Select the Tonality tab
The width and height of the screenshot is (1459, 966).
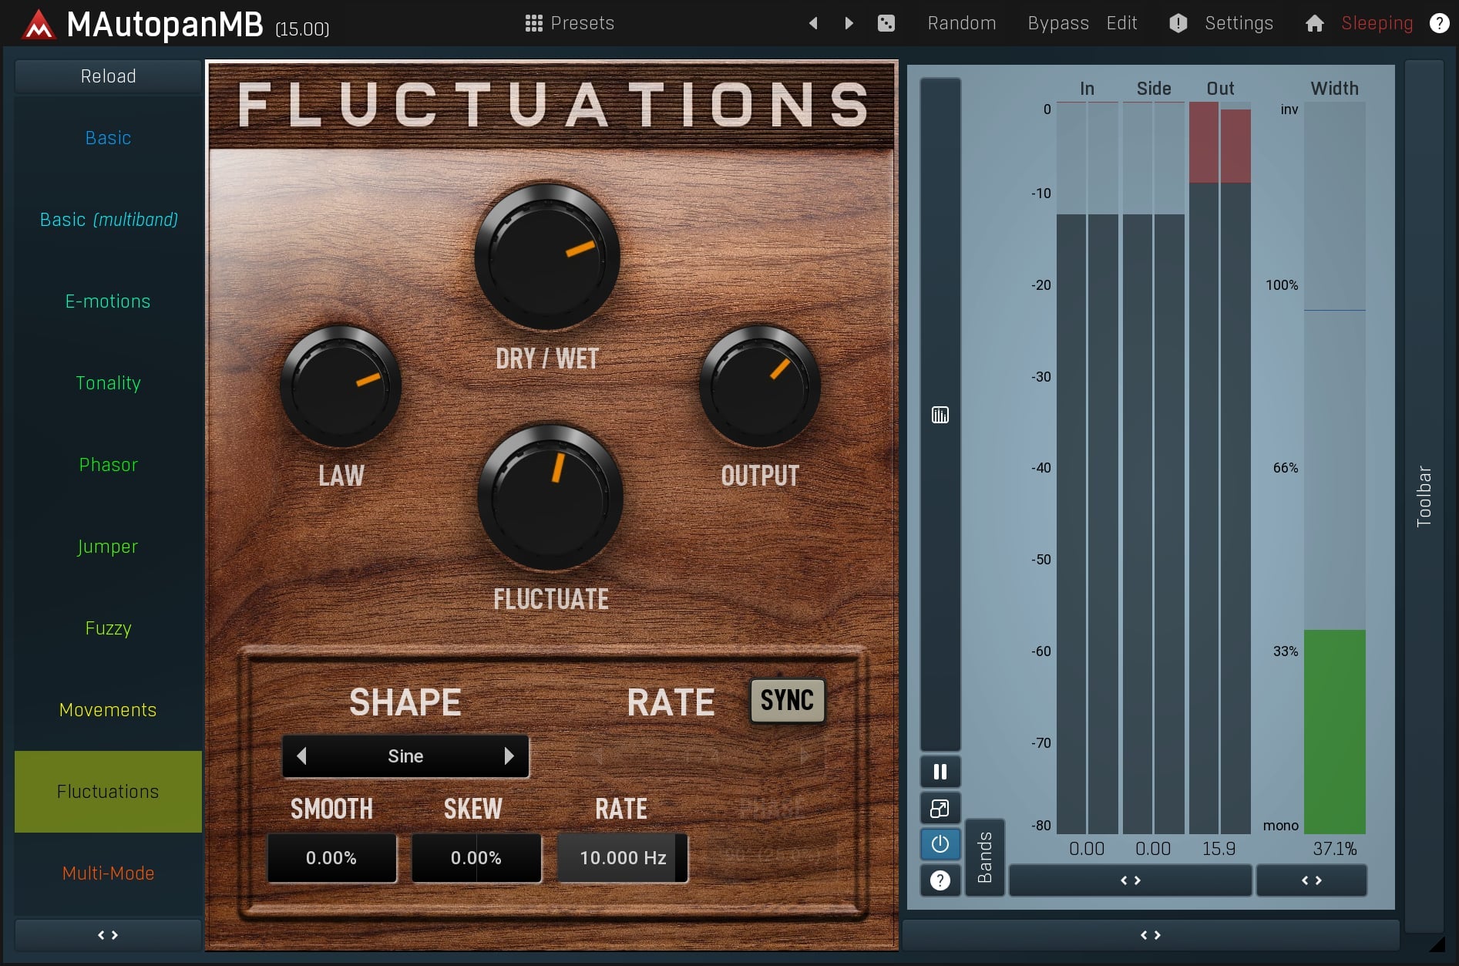pos(108,383)
